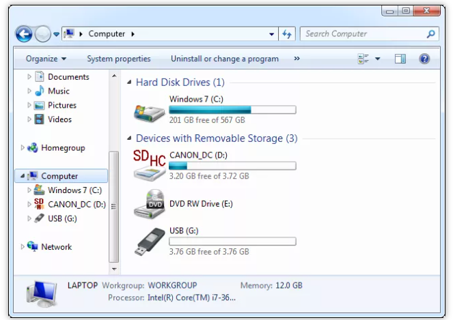This screenshot has height=320, width=453.
Task: Click the Videos filmstrip icon
Action: point(40,119)
